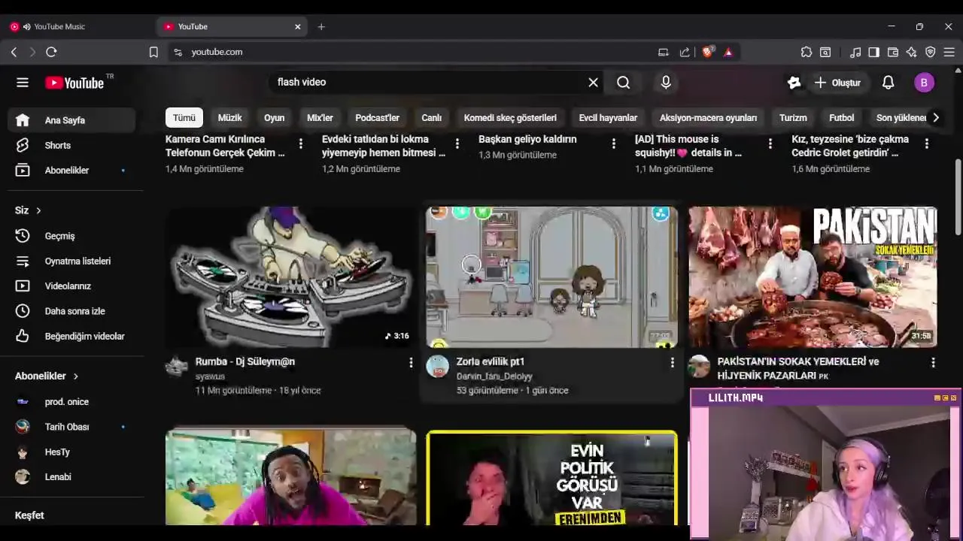Select the Müzik filter chip

[x=229, y=117]
